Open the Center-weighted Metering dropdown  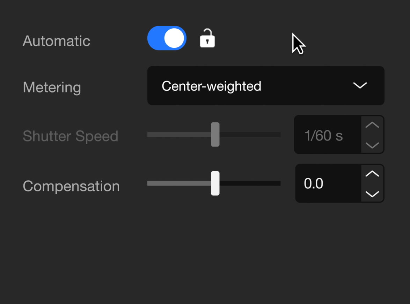coord(266,86)
